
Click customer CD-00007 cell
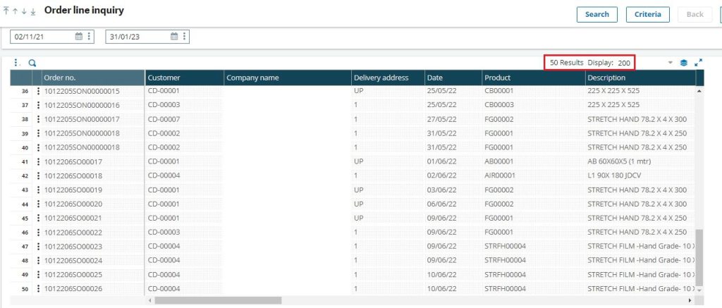click(x=185, y=119)
